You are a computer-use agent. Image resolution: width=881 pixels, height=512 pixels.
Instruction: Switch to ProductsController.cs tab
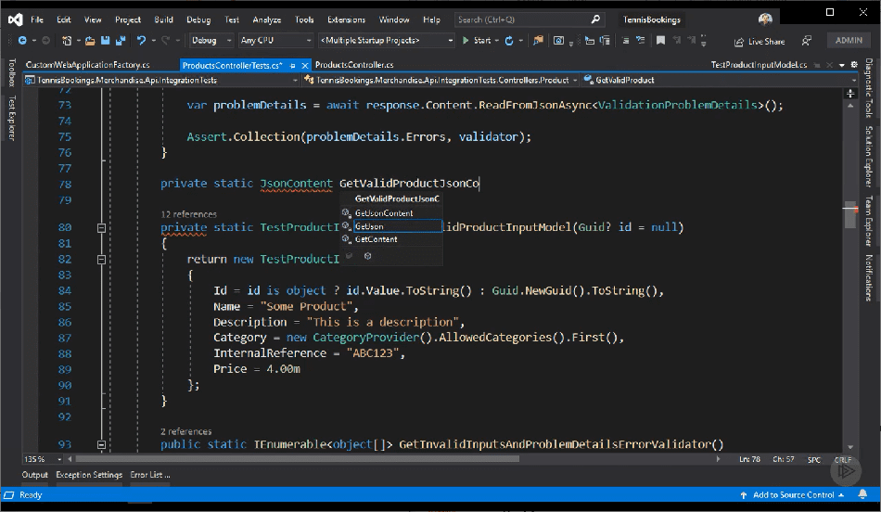coord(354,65)
